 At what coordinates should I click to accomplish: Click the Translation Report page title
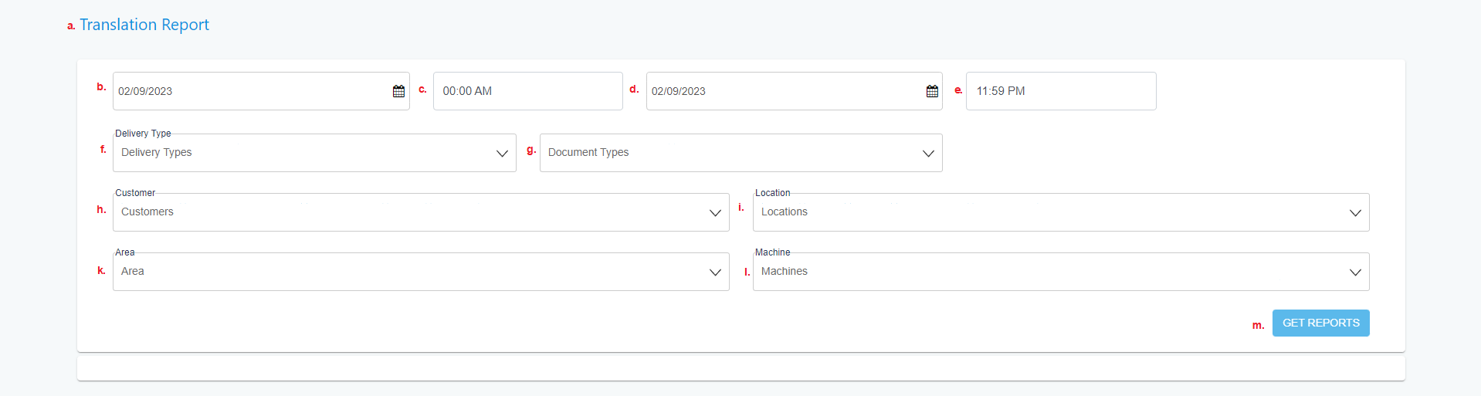pos(144,25)
